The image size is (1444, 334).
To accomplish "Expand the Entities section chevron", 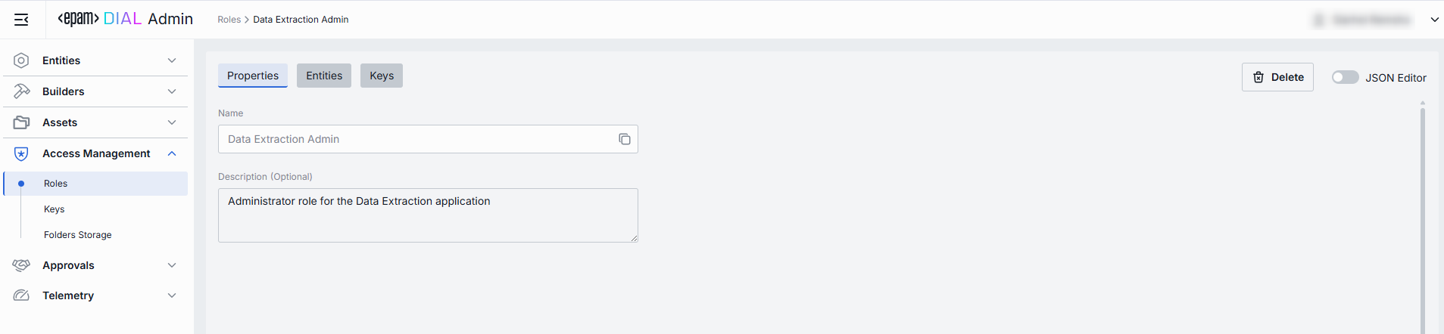I will (172, 60).
